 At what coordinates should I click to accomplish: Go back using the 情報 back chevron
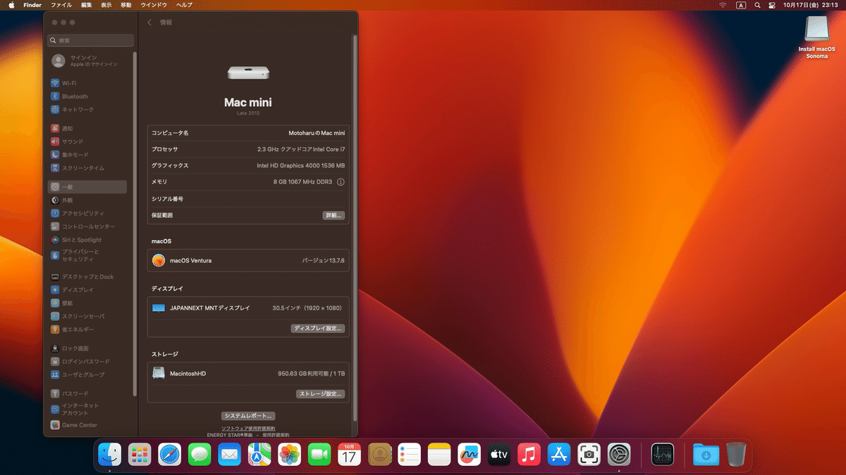(149, 22)
